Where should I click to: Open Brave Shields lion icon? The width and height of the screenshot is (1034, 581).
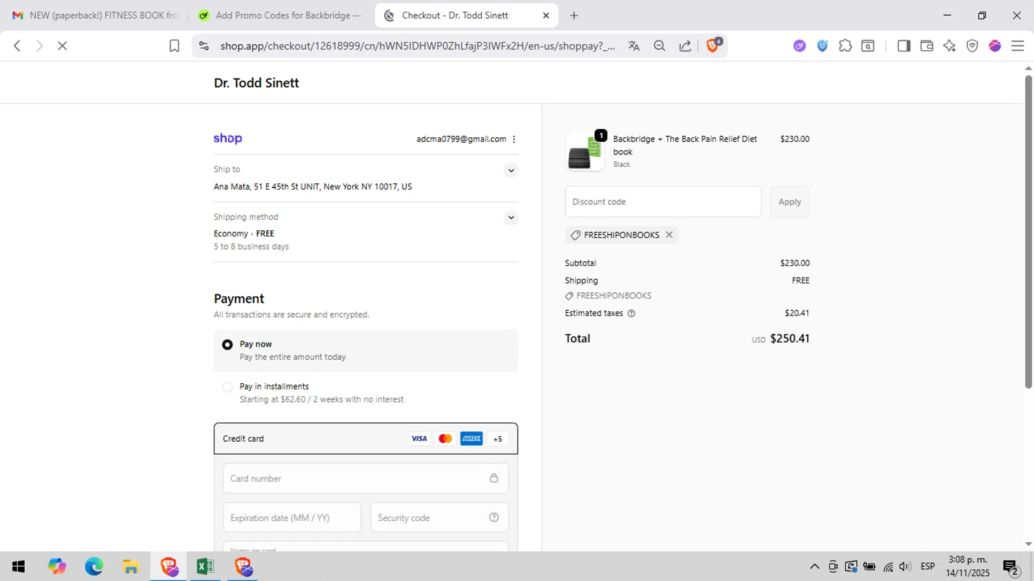tap(713, 45)
